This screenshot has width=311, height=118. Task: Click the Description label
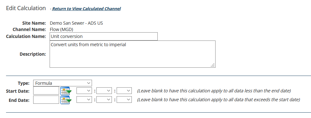33,54
